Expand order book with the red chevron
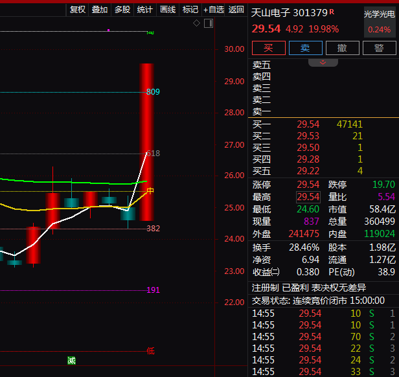This screenshot has height=377, width=399. (323, 62)
